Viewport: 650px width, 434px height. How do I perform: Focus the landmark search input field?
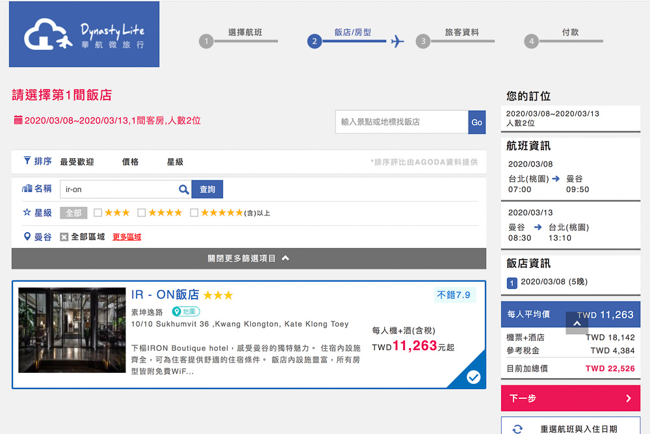coord(402,122)
